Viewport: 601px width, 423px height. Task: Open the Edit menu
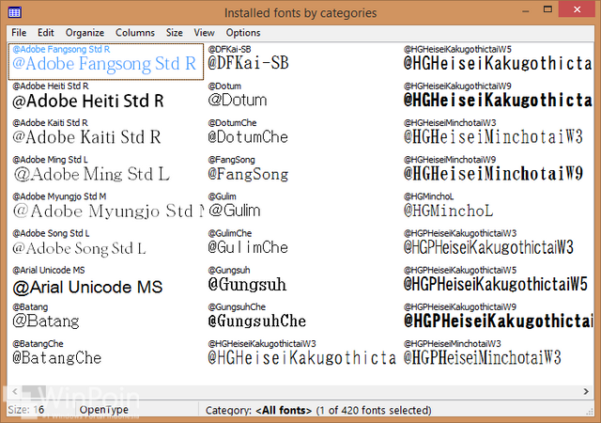(x=46, y=33)
